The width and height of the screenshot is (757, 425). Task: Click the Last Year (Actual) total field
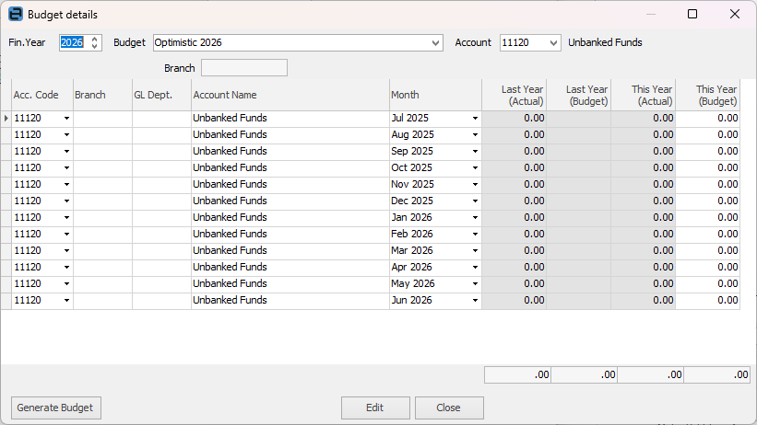[x=517, y=375]
